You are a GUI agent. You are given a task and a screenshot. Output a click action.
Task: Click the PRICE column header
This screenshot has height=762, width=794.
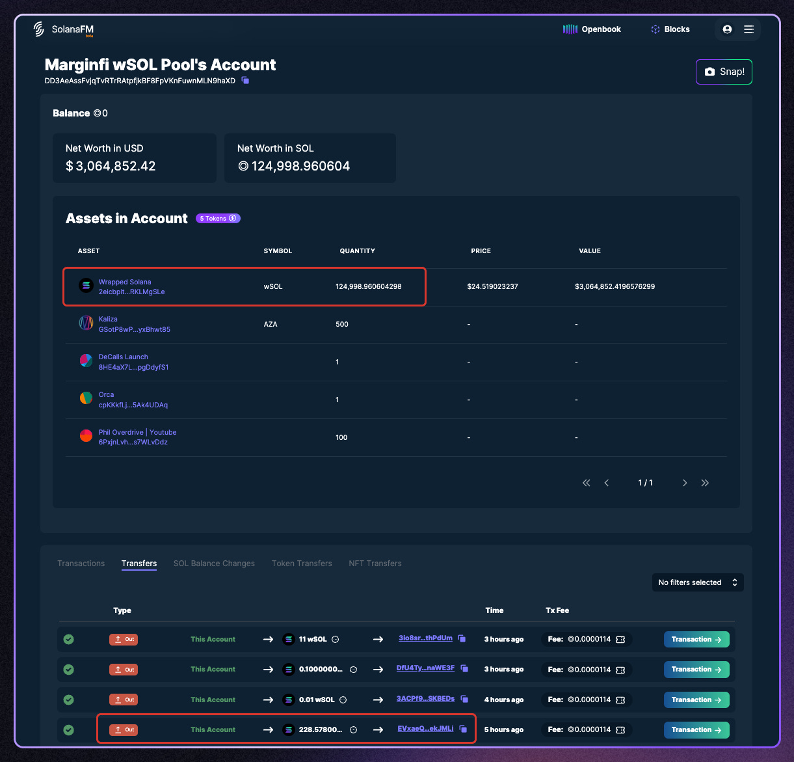tap(481, 251)
